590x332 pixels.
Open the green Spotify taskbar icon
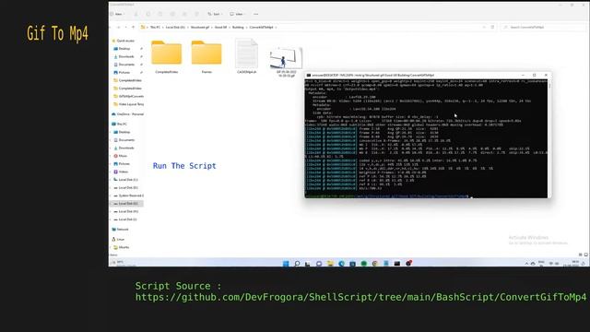click(364, 264)
